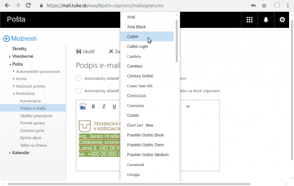Choose Arial font from list

(147, 17)
